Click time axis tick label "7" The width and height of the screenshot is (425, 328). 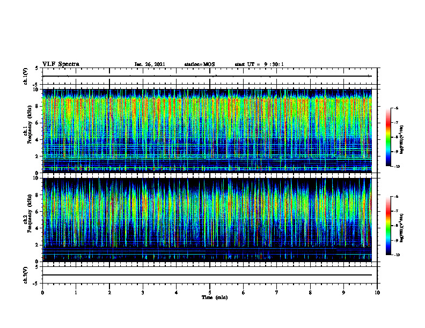click(277, 293)
